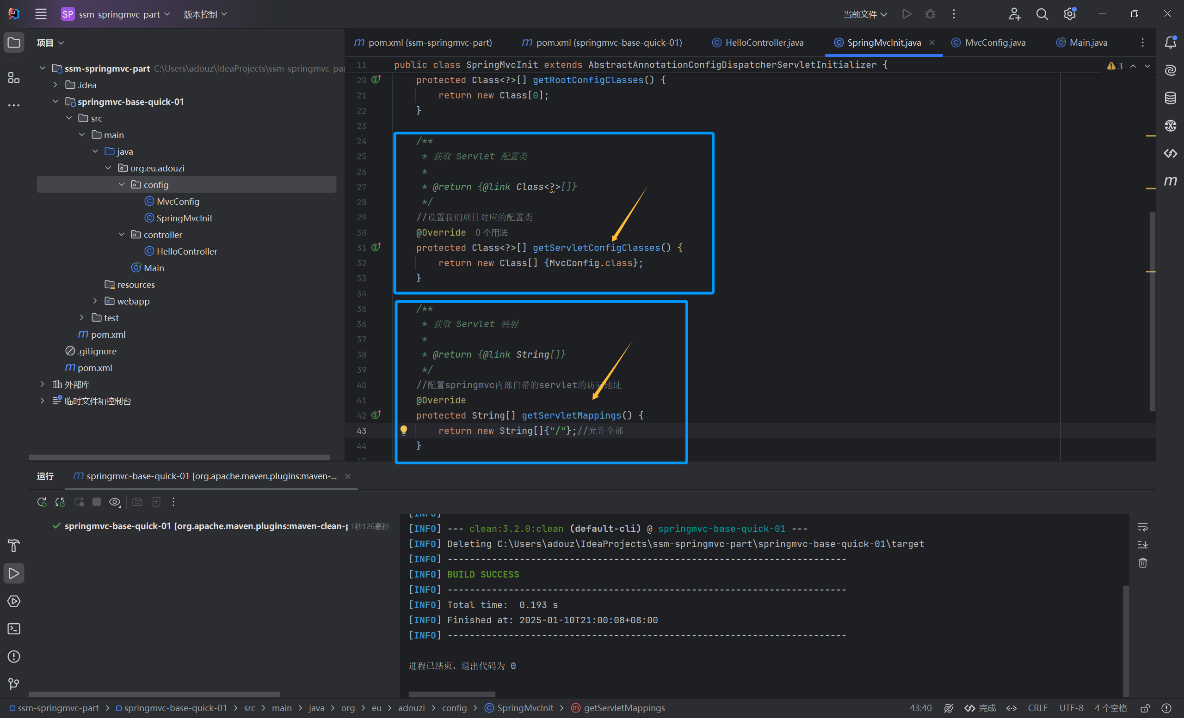Switch to the HelloController.java tab
The image size is (1184, 718).
pos(764,43)
